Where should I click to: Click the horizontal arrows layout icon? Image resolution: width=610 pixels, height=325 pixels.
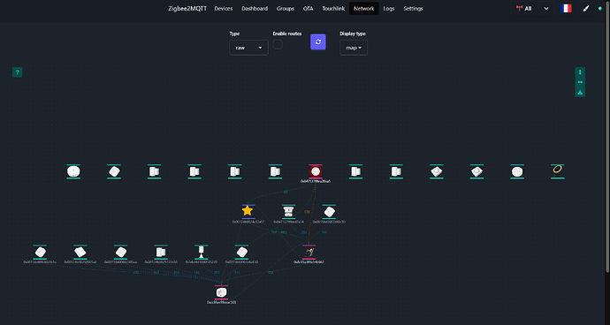click(x=580, y=82)
